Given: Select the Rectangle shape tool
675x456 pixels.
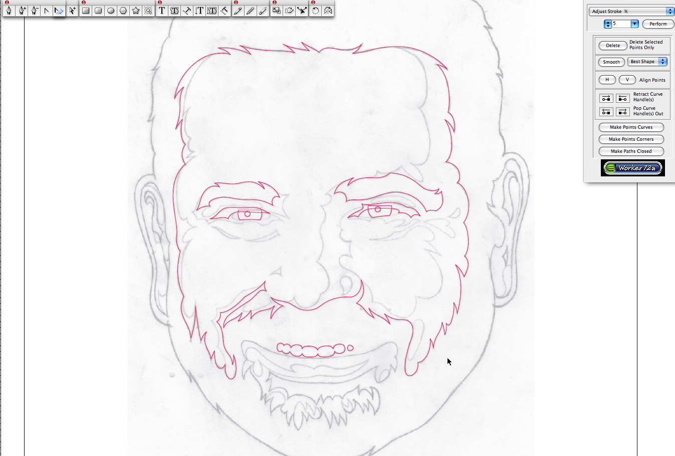Looking at the screenshot, I should (86, 10).
